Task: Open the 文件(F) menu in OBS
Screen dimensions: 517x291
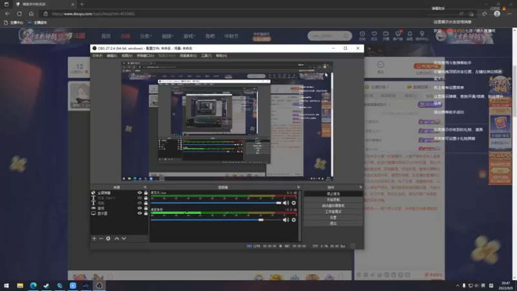Action: click(x=98, y=56)
